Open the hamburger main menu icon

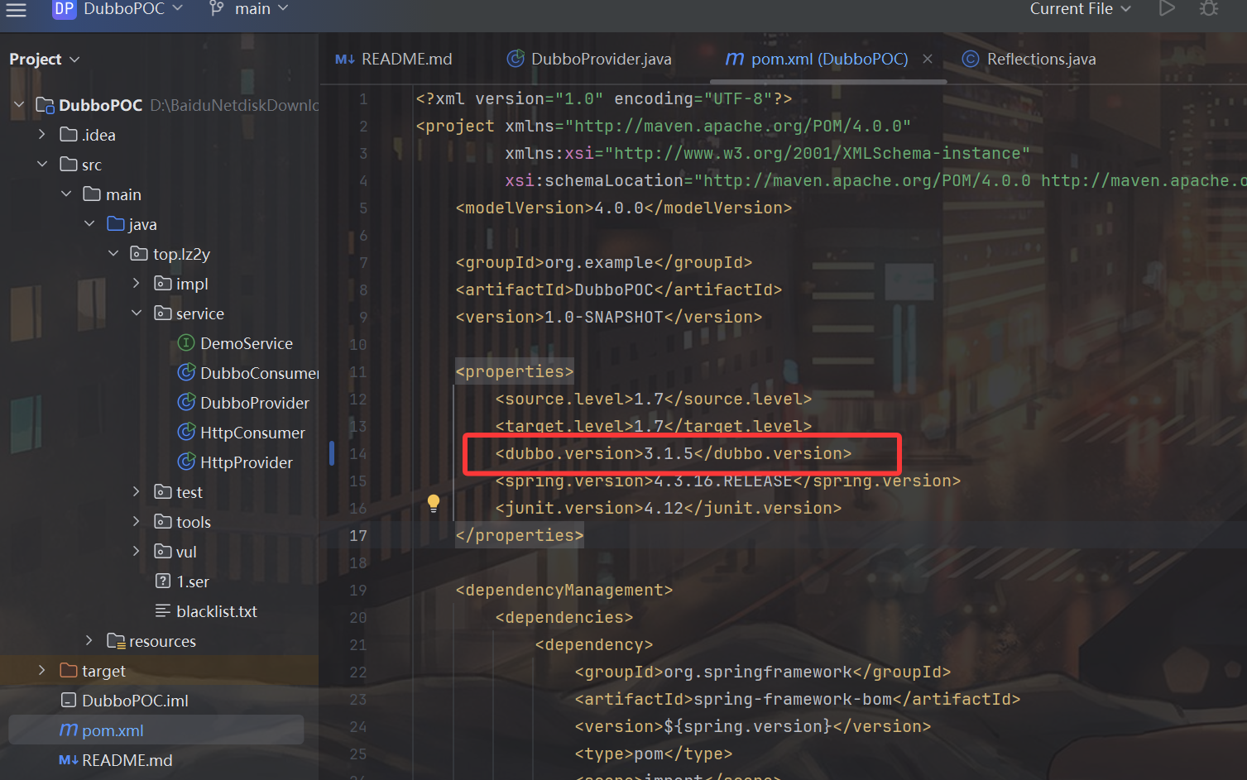[17, 9]
